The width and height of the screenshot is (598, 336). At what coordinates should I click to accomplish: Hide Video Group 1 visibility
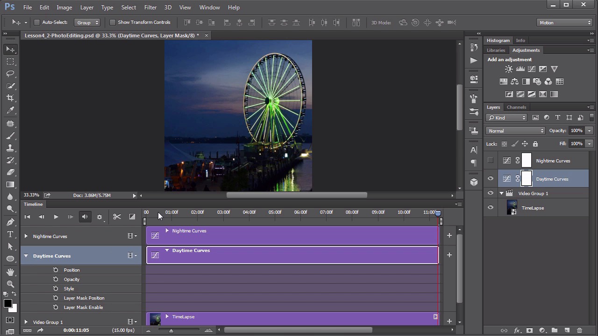click(491, 193)
